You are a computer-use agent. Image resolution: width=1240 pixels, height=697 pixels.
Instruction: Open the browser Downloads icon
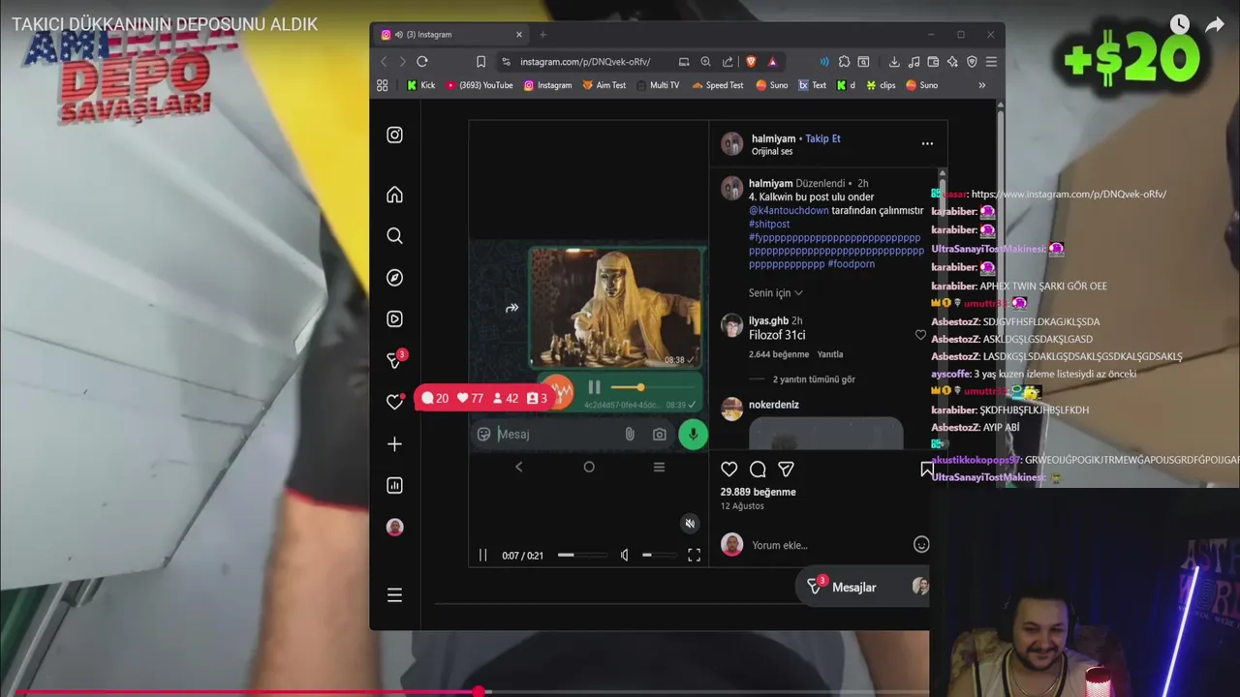click(x=894, y=61)
